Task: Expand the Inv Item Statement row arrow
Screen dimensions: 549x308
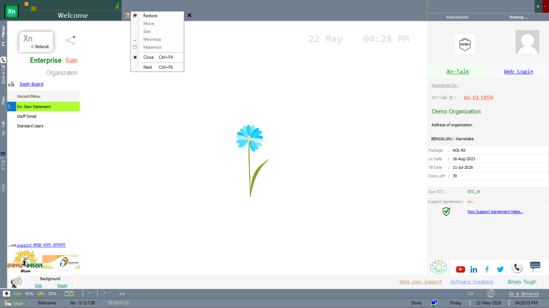Action: pyautogui.click(x=9, y=106)
